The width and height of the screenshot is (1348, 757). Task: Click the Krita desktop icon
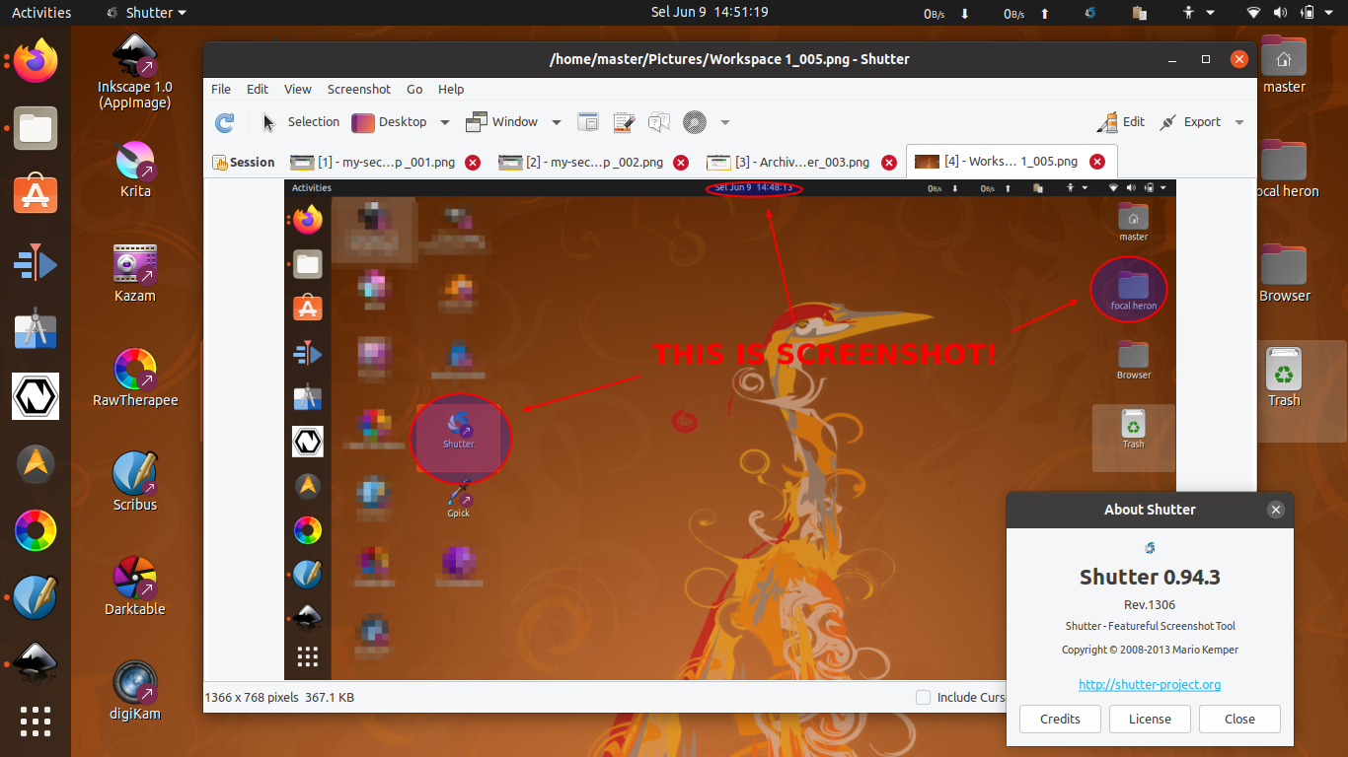click(x=135, y=169)
